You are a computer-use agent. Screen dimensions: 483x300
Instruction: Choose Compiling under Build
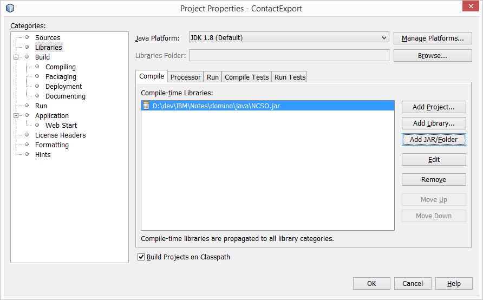coord(60,67)
